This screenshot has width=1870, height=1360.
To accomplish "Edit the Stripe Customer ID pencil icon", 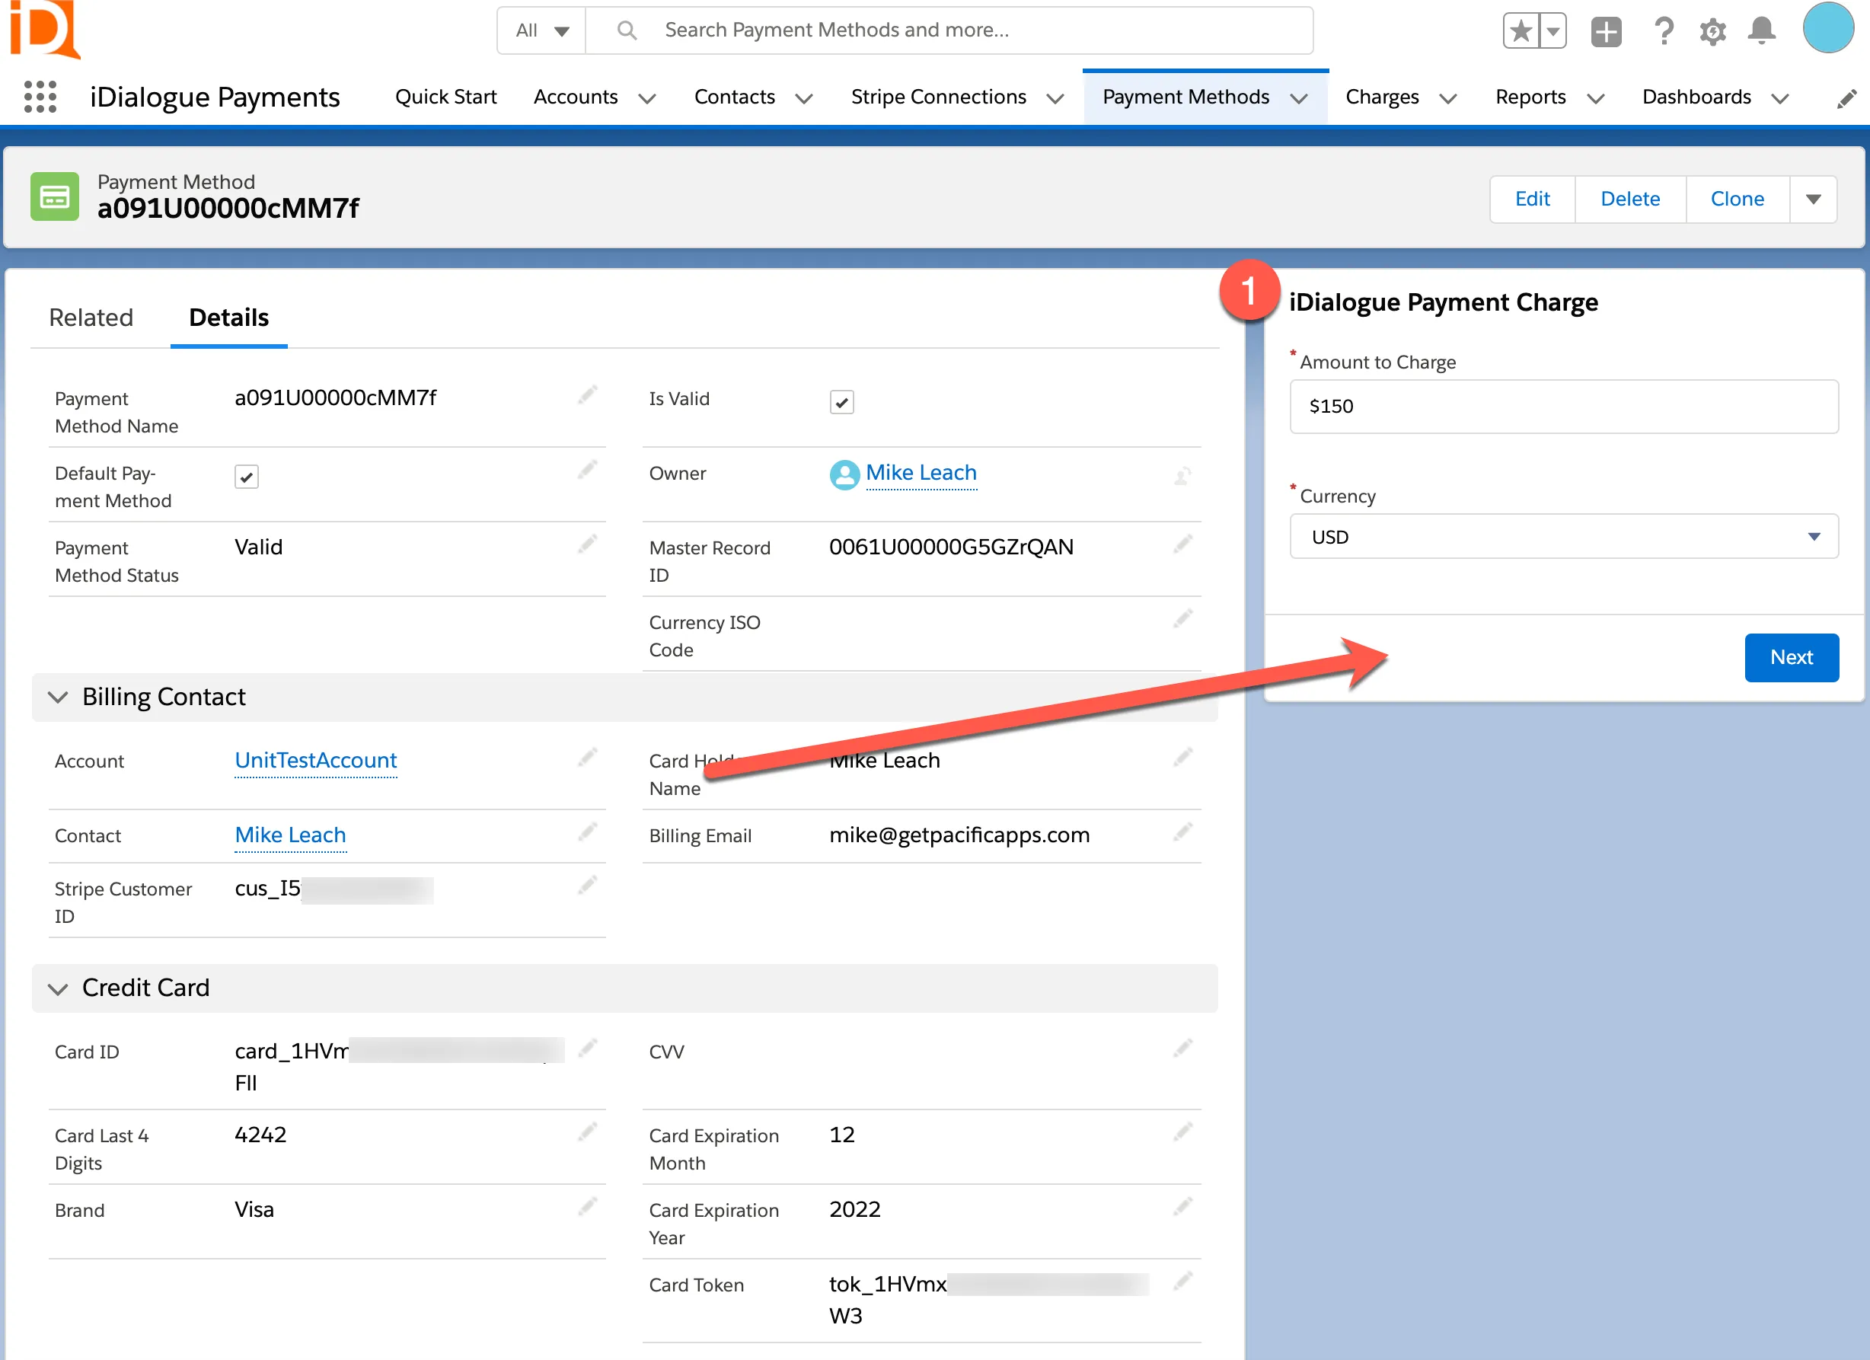I will [587, 886].
